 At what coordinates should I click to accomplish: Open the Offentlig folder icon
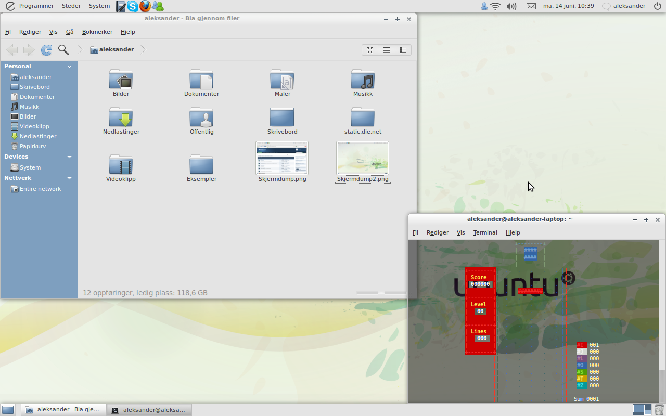pos(201,118)
